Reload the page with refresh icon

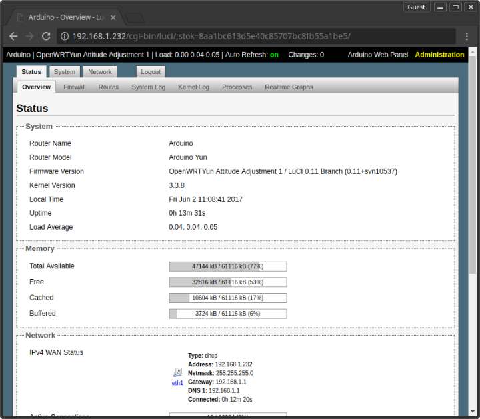[x=46, y=37]
